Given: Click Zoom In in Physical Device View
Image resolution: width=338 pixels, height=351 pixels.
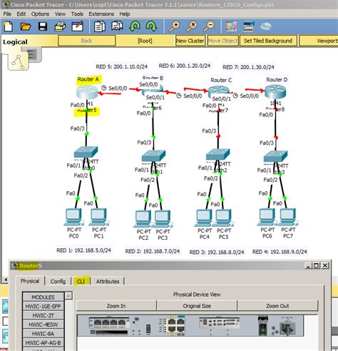Looking at the screenshot, I should pos(116,306).
